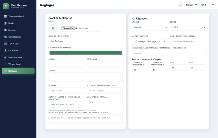Click the Your Business logo badge
Screen dimensions: 218x138
tap(6, 6)
